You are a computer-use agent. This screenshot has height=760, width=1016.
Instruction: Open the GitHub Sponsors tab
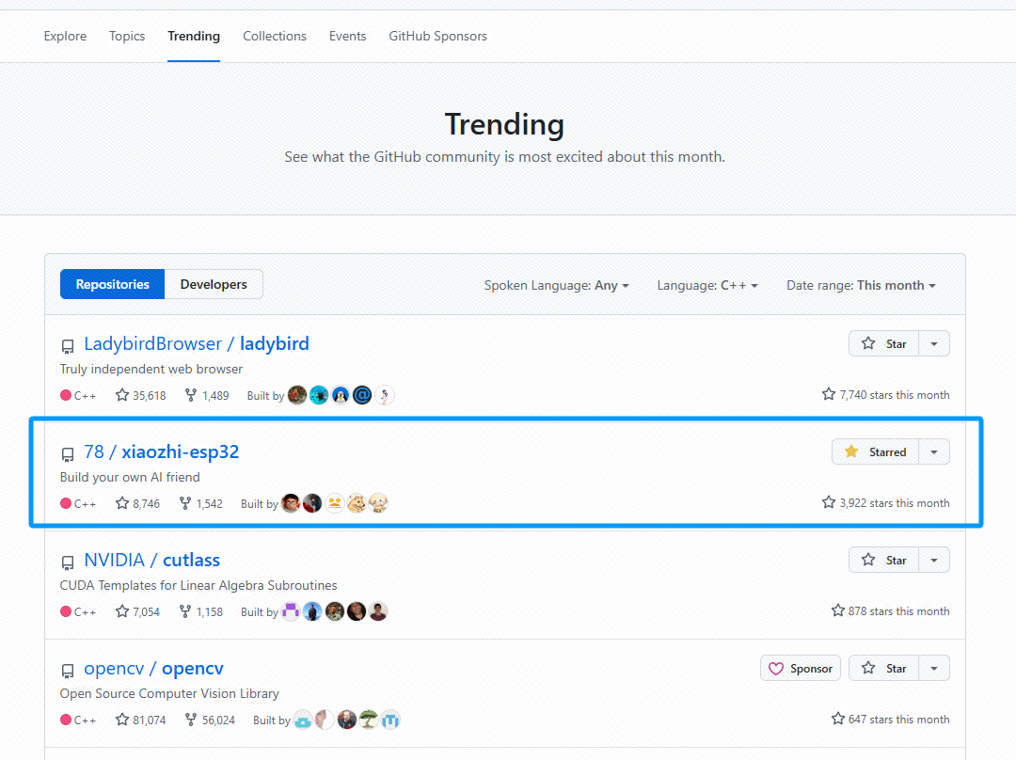tap(438, 37)
